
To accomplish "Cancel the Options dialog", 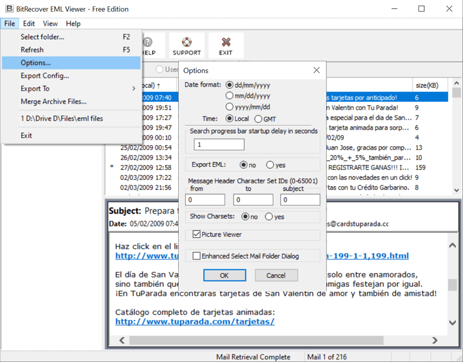I will pos(277,275).
